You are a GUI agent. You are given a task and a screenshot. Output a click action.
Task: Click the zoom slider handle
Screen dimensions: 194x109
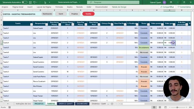[x=177, y=107]
